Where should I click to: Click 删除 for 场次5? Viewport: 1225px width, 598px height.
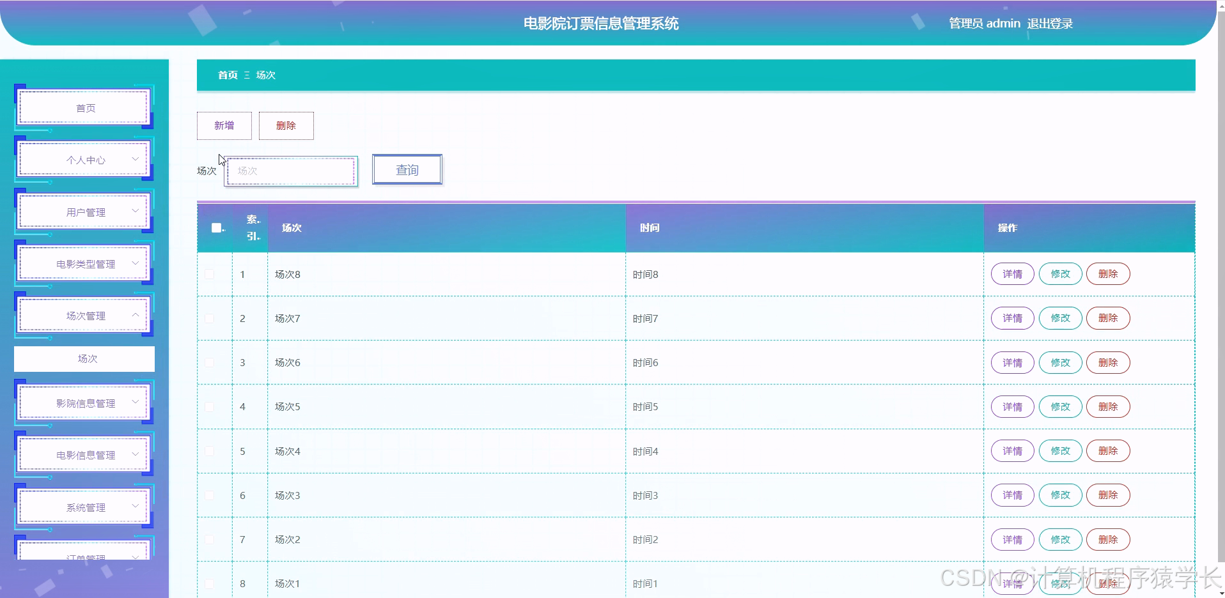point(1109,407)
